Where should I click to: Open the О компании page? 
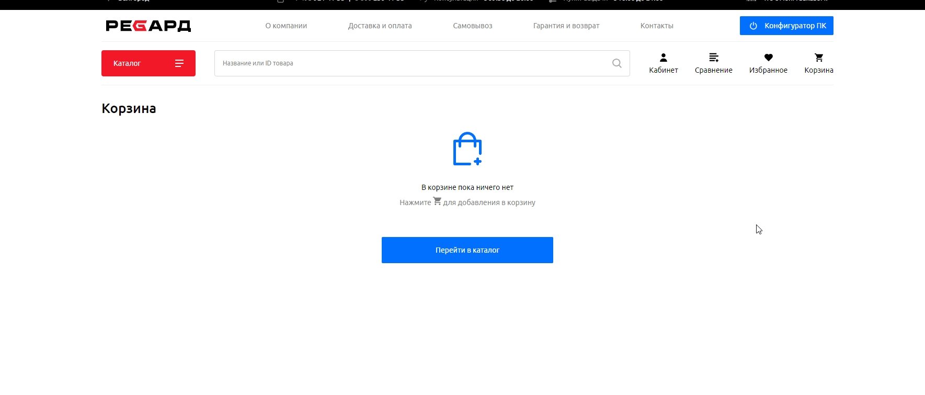286,26
